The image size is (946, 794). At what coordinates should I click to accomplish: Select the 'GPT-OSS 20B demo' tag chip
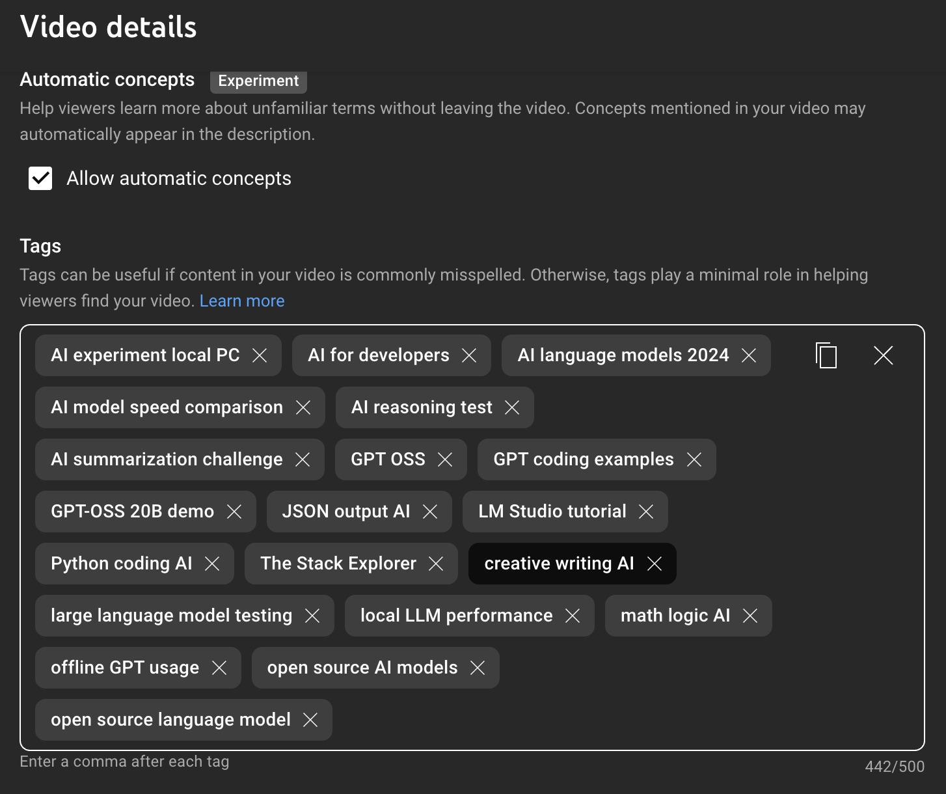point(132,512)
